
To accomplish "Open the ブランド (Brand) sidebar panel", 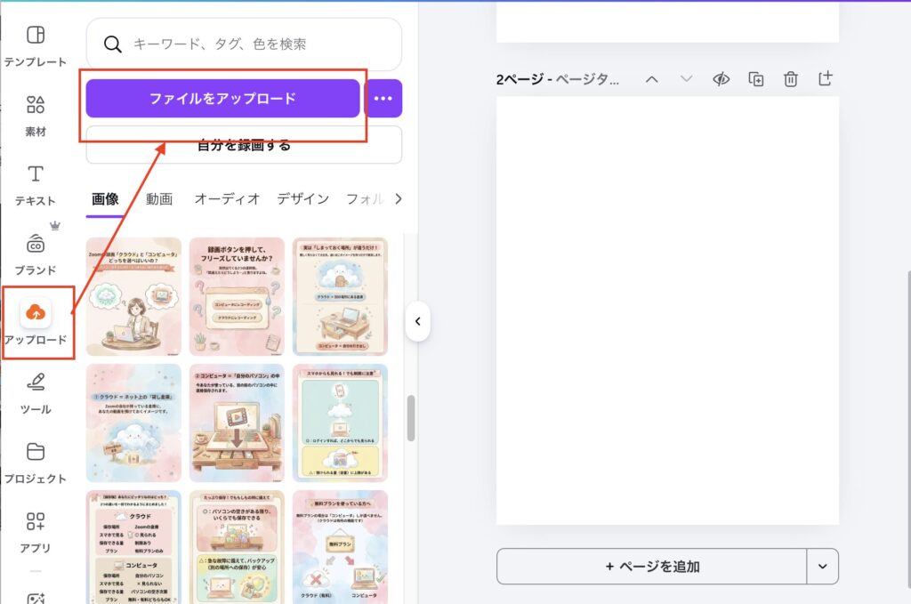I will [36, 253].
